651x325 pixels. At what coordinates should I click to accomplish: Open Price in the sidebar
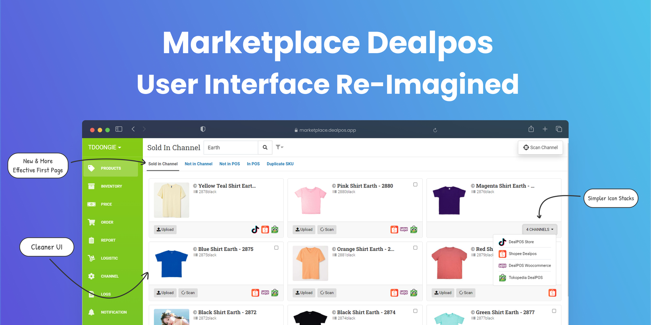(x=111, y=204)
